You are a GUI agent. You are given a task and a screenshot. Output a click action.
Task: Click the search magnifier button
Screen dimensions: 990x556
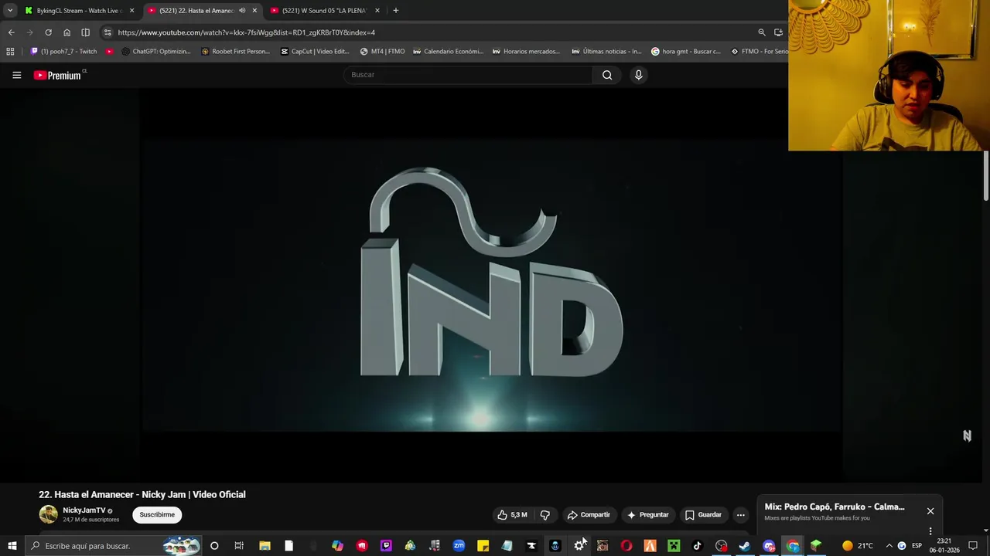click(607, 75)
